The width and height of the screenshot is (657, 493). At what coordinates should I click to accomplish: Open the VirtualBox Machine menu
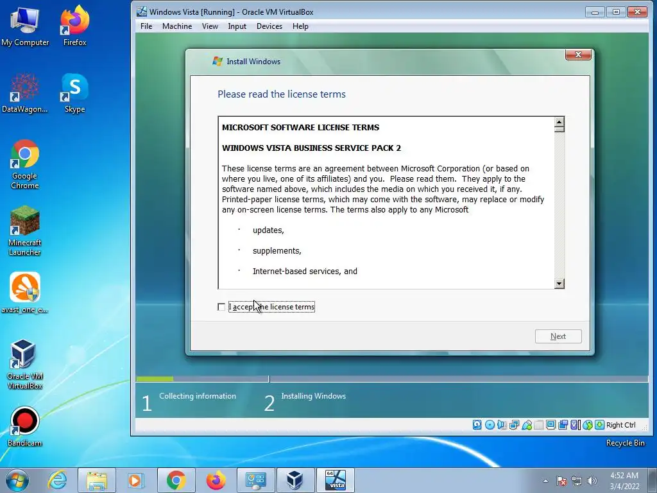tap(177, 26)
